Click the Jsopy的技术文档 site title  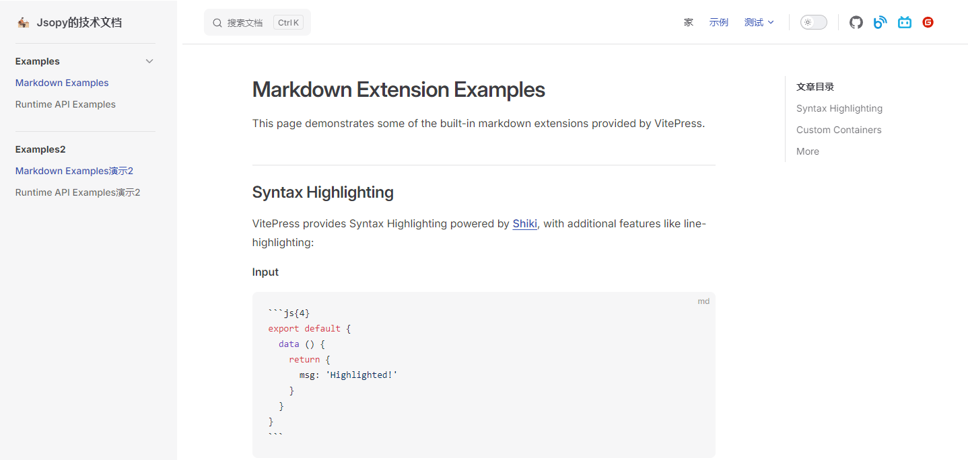click(79, 22)
